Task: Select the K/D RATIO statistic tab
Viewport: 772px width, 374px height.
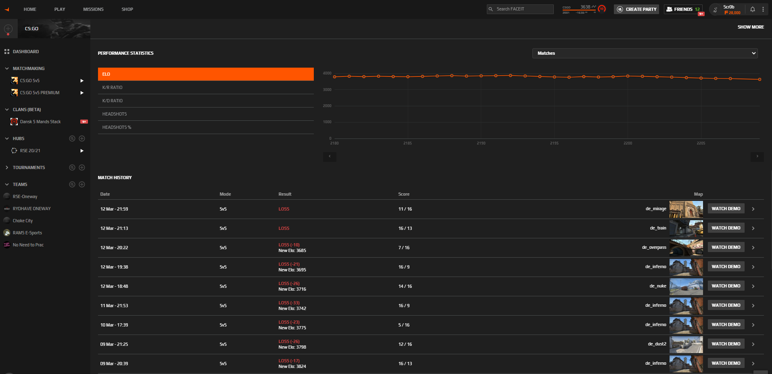Action: (206, 101)
